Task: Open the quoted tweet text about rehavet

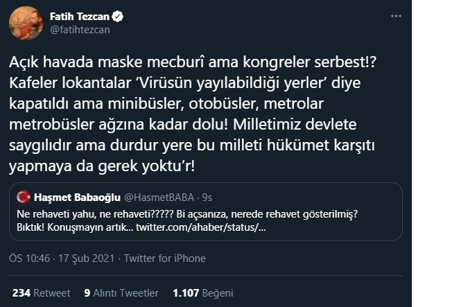Action: [187, 221]
